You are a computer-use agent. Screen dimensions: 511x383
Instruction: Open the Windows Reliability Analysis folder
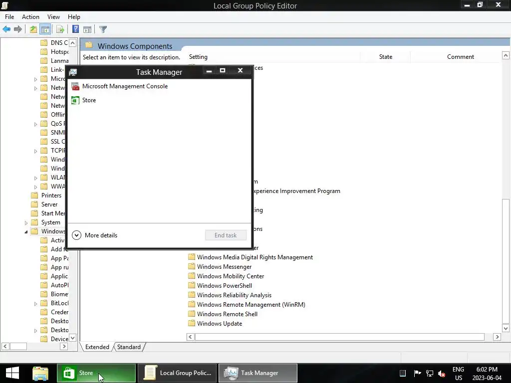point(230,295)
